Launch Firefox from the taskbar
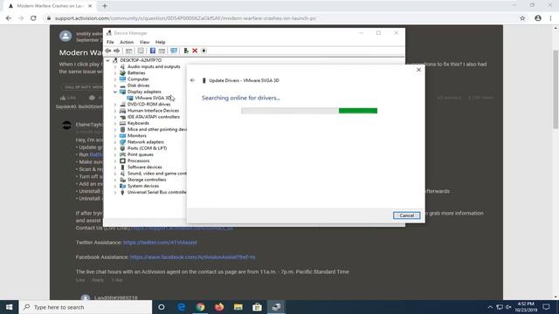 219,307
